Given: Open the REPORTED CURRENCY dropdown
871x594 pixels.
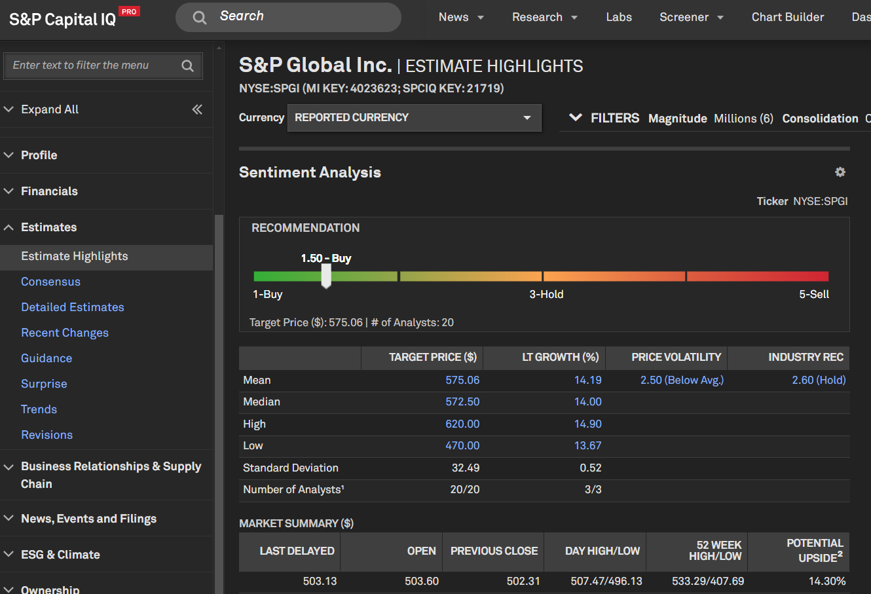Looking at the screenshot, I should [415, 118].
